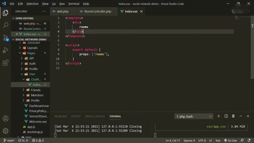Switch to the Output panel tab
Viewport: 254px width, 143px height.
[x=76, y=116]
